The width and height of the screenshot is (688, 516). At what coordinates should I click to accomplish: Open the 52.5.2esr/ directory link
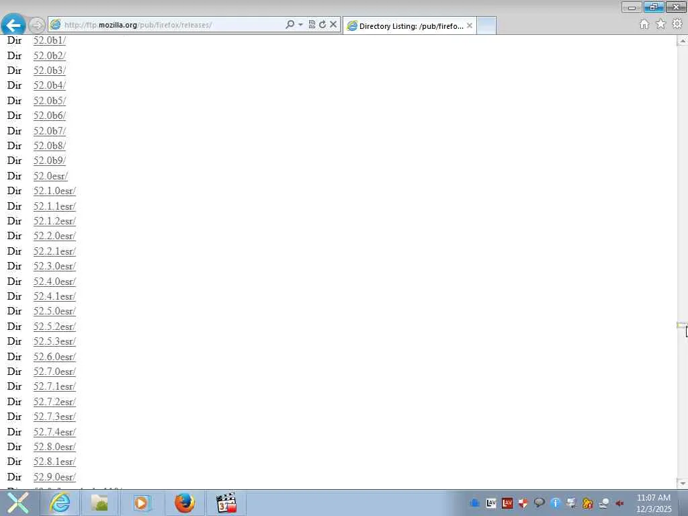click(x=54, y=327)
